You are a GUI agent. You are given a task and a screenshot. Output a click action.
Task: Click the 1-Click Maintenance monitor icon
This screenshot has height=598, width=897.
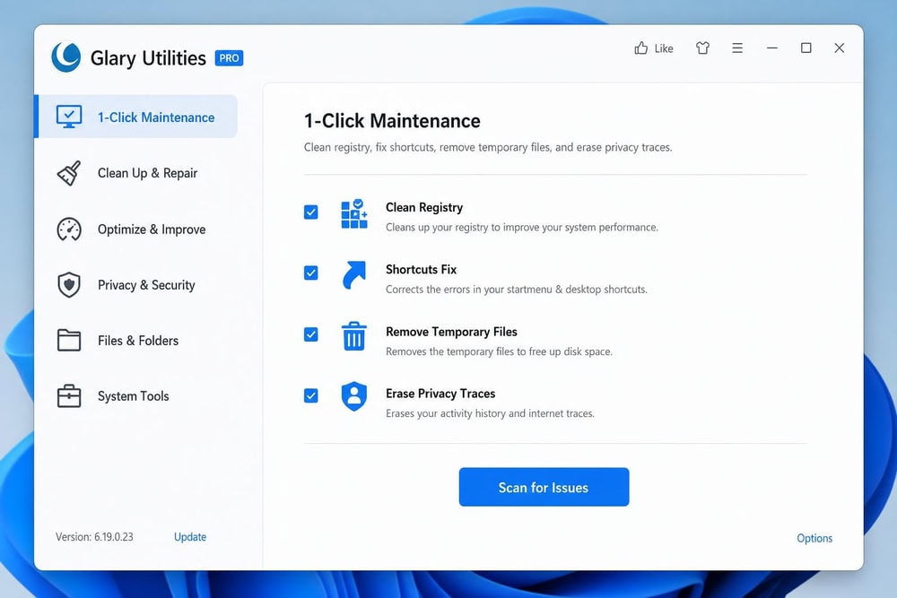coord(69,117)
